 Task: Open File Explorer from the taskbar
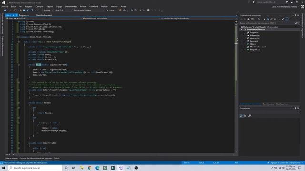click(x=81, y=168)
